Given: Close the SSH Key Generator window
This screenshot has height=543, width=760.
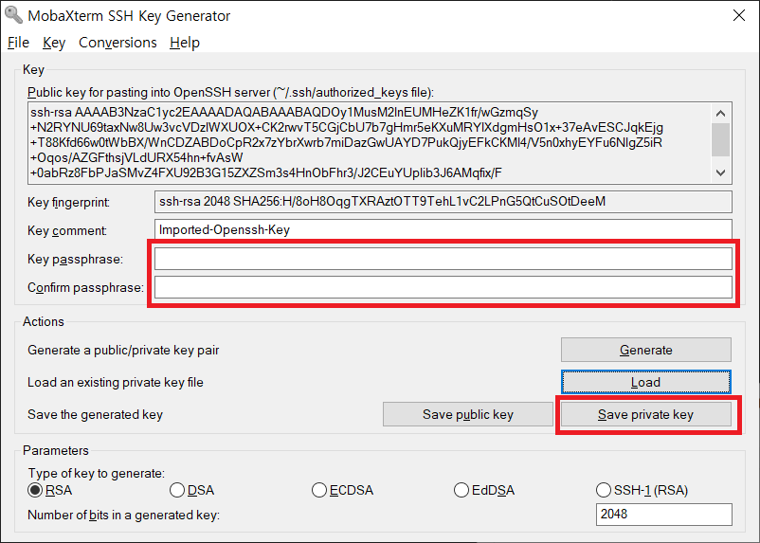Looking at the screenshot, I should coord(738,15).
